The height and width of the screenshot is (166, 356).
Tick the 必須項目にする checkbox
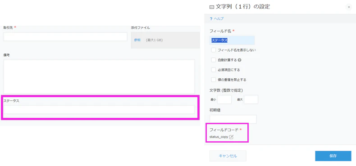(213, 70)
